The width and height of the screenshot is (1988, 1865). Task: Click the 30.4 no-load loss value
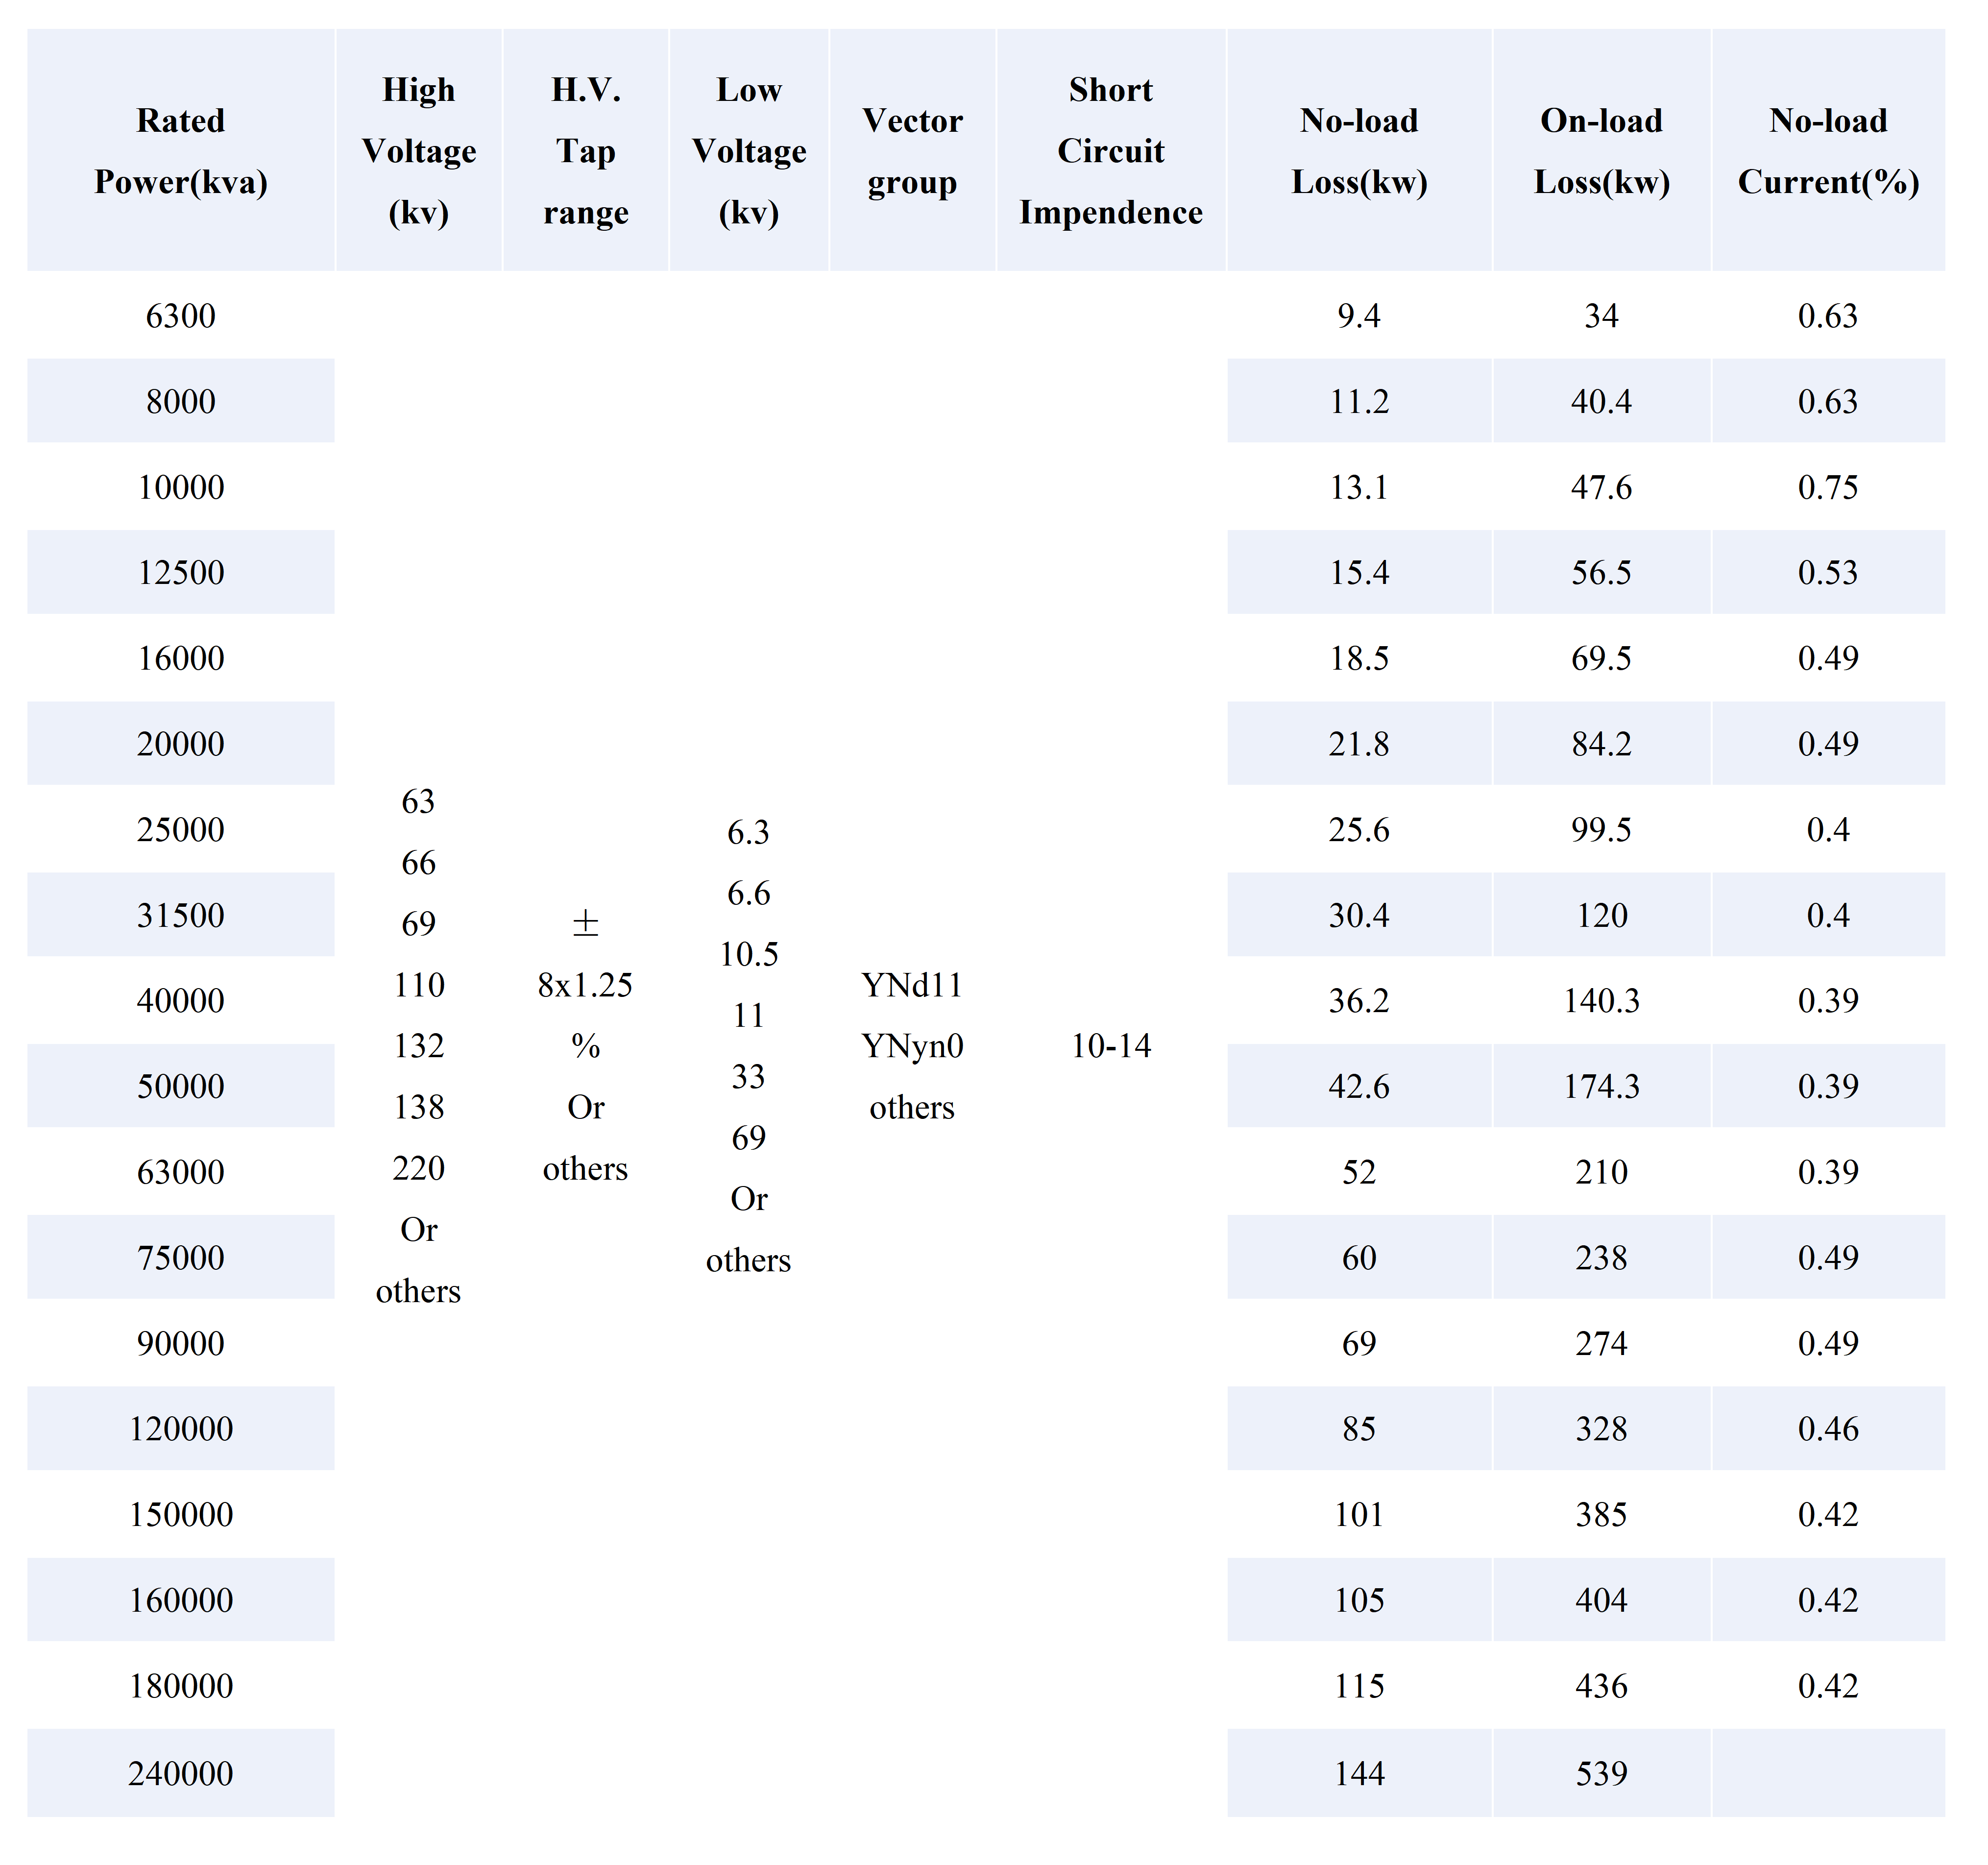1360,915
